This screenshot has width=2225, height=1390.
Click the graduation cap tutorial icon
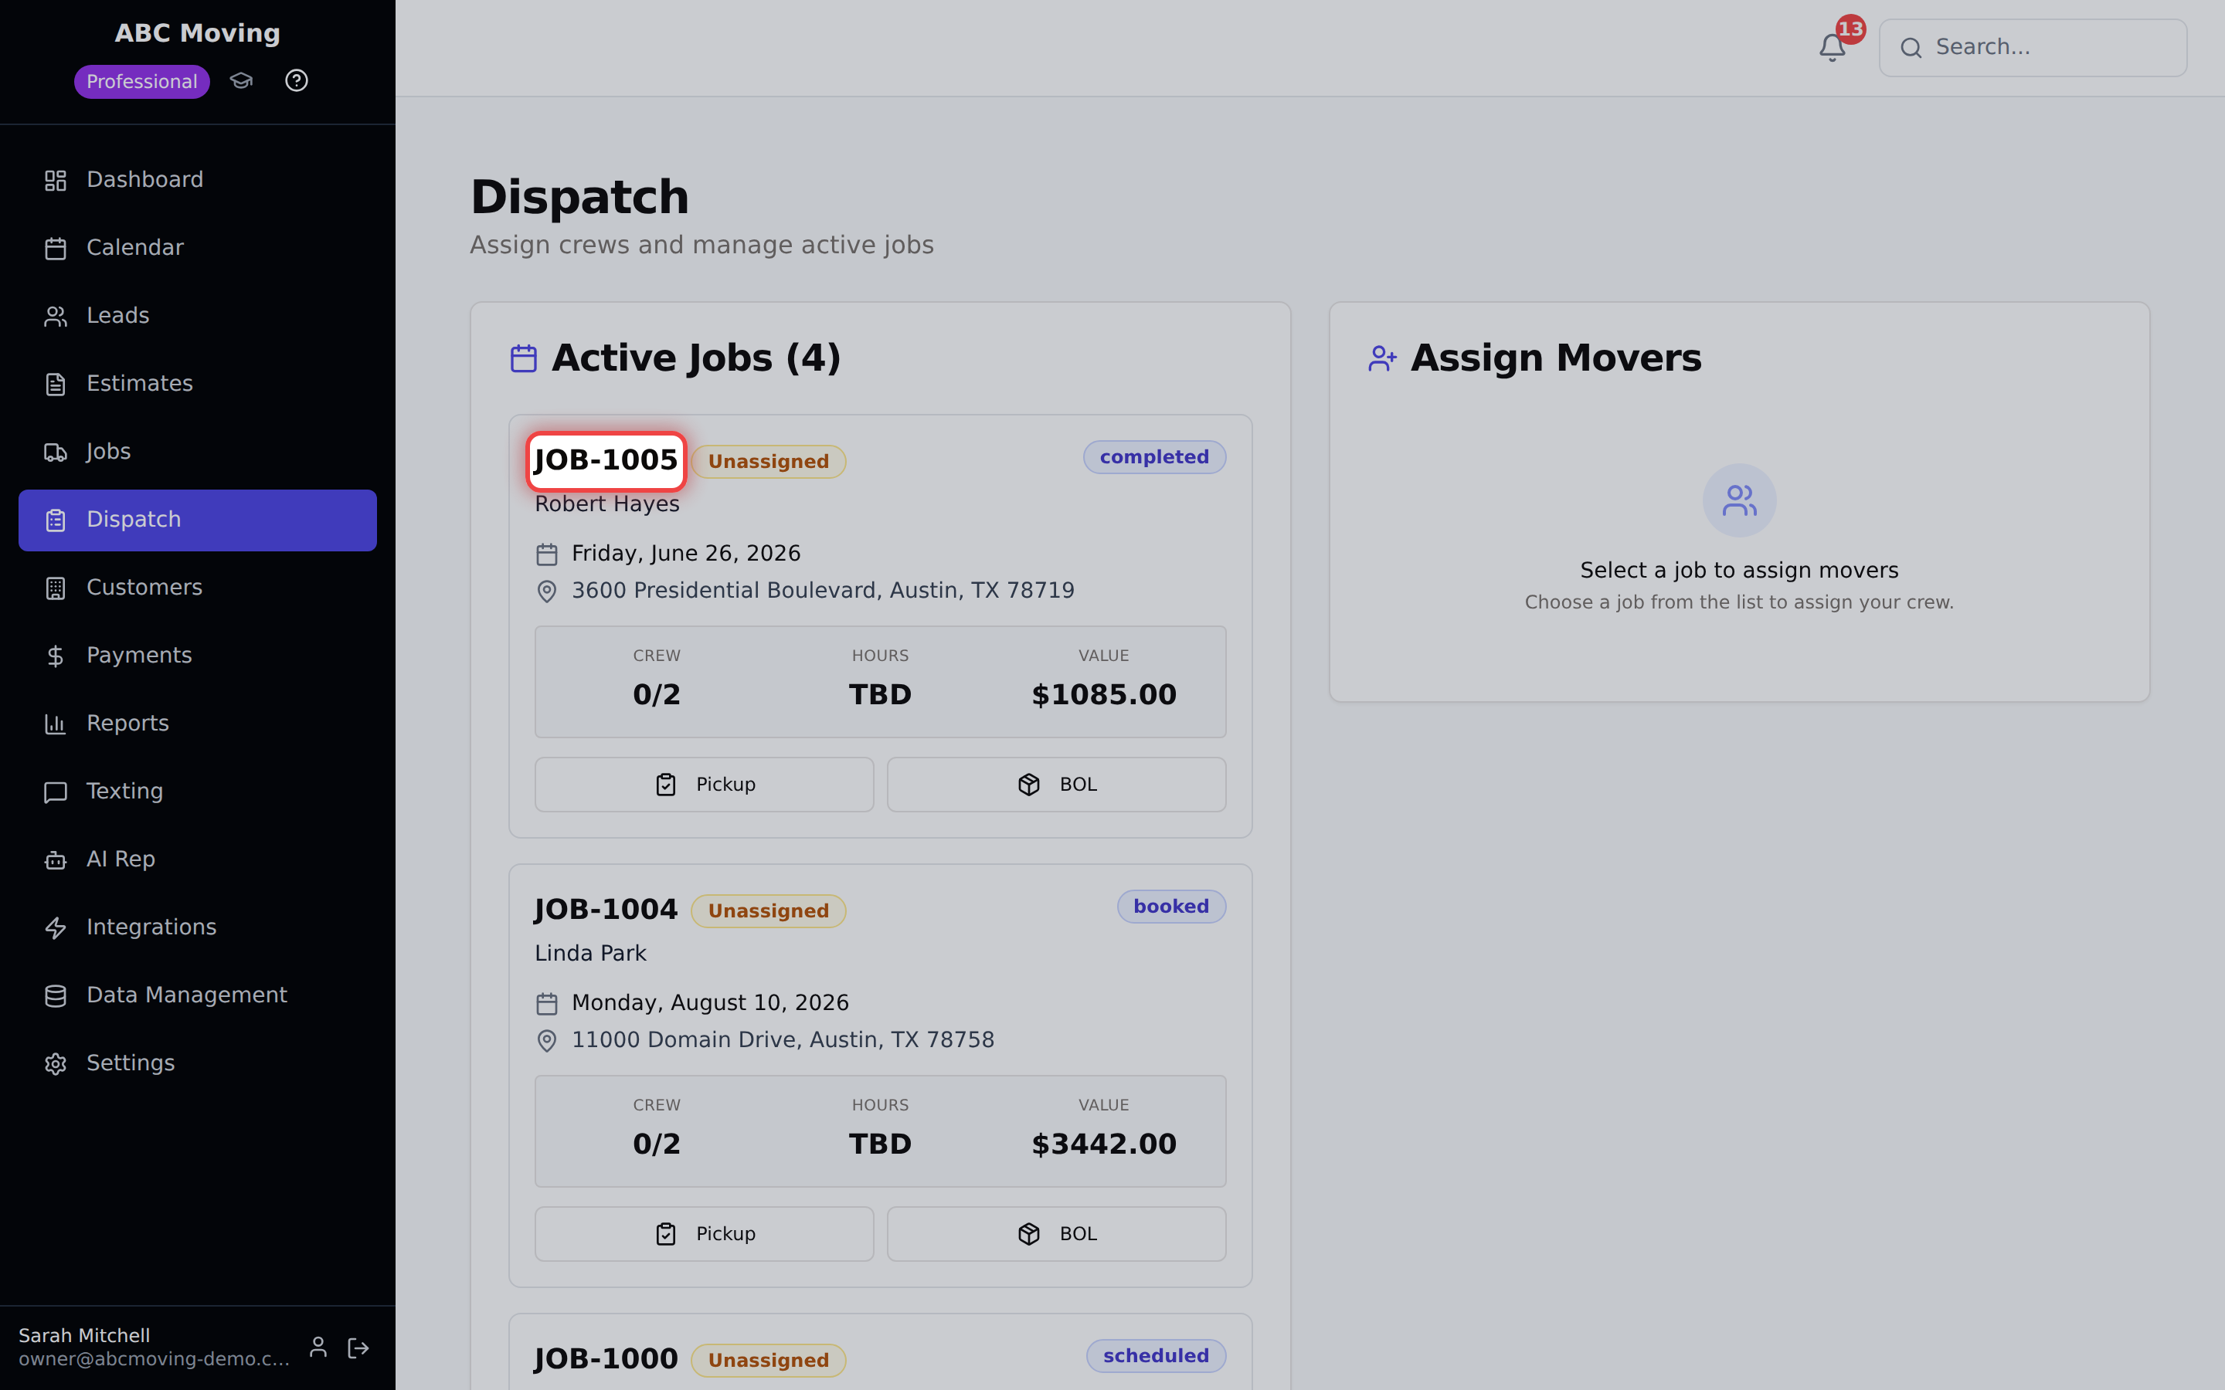point(241,81)
